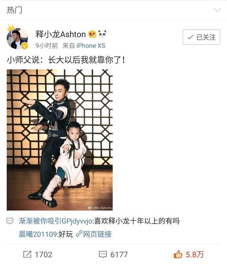Image resolution: width=227 pixels, height=264 pixels.
Task: Tap the repost share icon
Action: pyautogui.click(x=27, y=254)
